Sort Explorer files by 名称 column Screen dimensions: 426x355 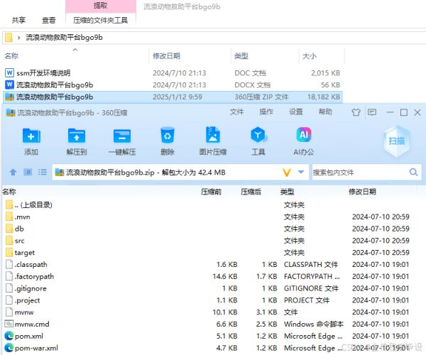point(11,56)
